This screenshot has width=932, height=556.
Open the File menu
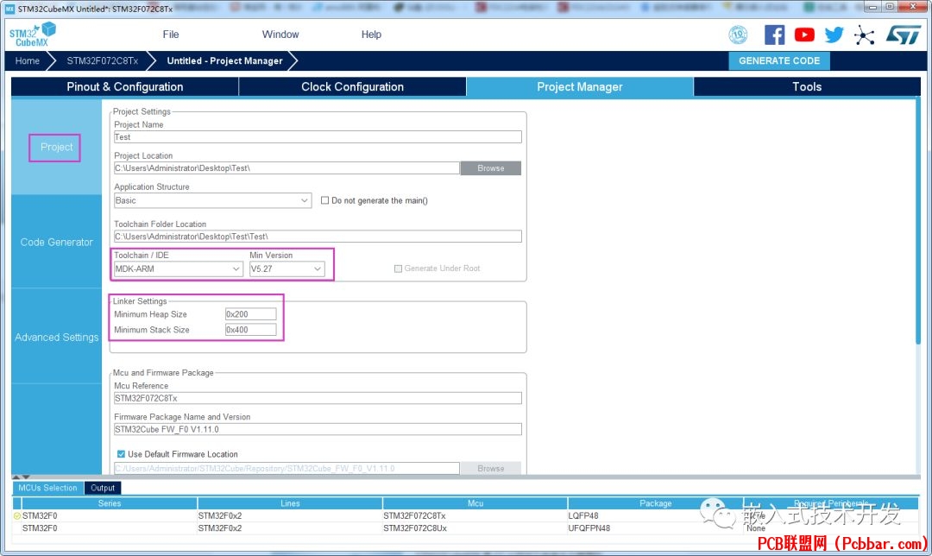[x=171, y=35]
